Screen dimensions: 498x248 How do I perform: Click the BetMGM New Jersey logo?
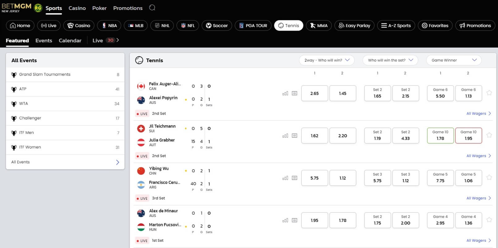[16, 8]
